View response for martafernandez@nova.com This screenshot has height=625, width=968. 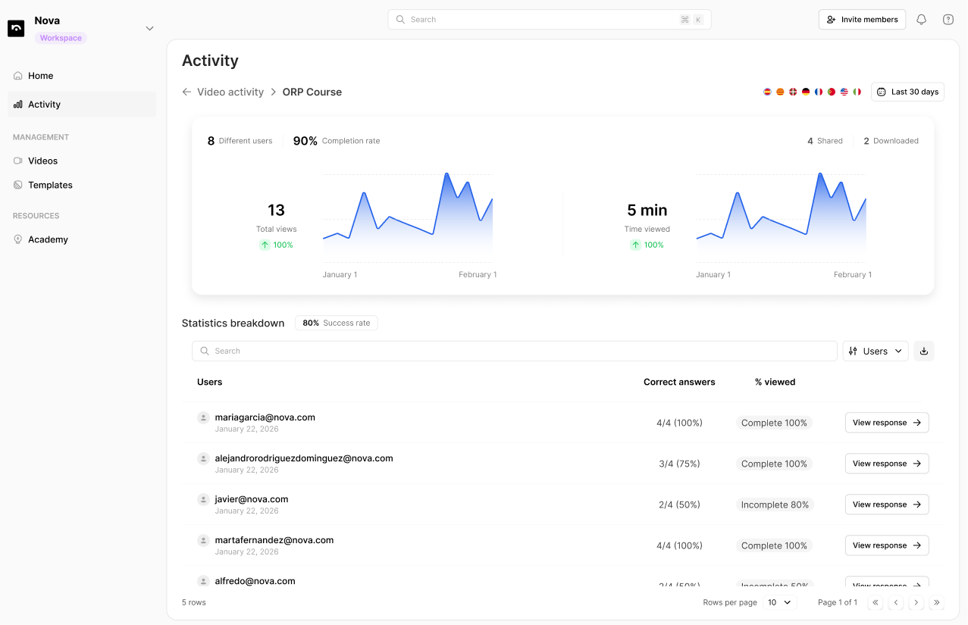(887, 545)
